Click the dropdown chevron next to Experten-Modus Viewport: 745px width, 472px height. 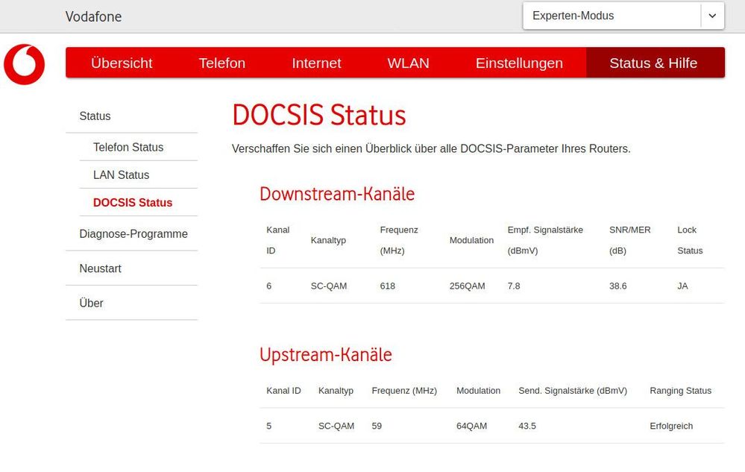coord(713,15)
